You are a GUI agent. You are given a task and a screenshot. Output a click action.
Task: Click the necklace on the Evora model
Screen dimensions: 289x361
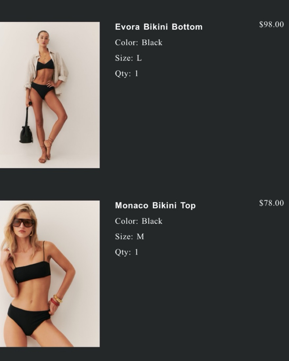(x=44, y=56)
